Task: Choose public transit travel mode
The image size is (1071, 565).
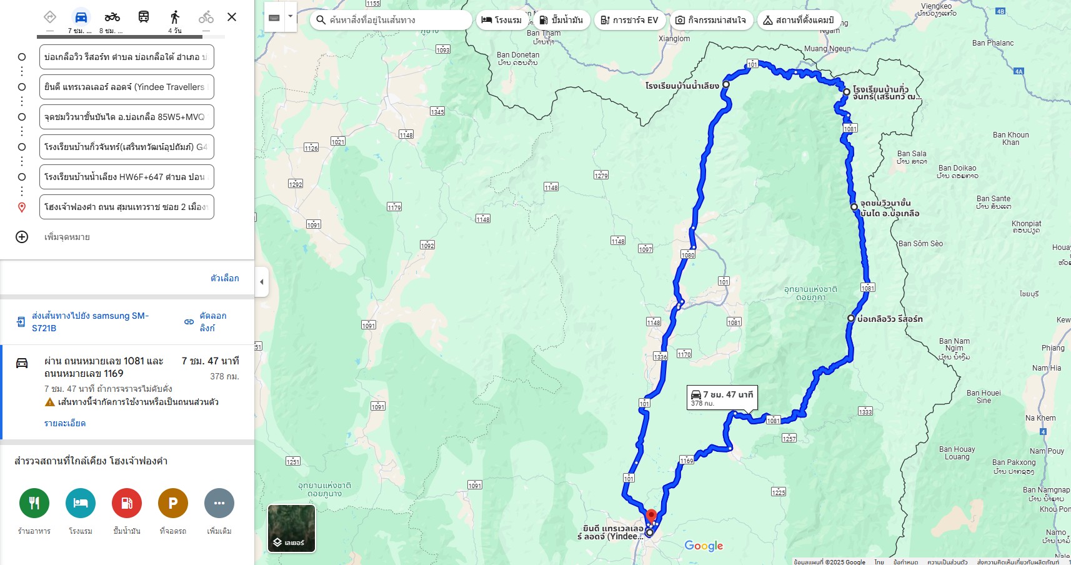Action: tap(144, 17)
